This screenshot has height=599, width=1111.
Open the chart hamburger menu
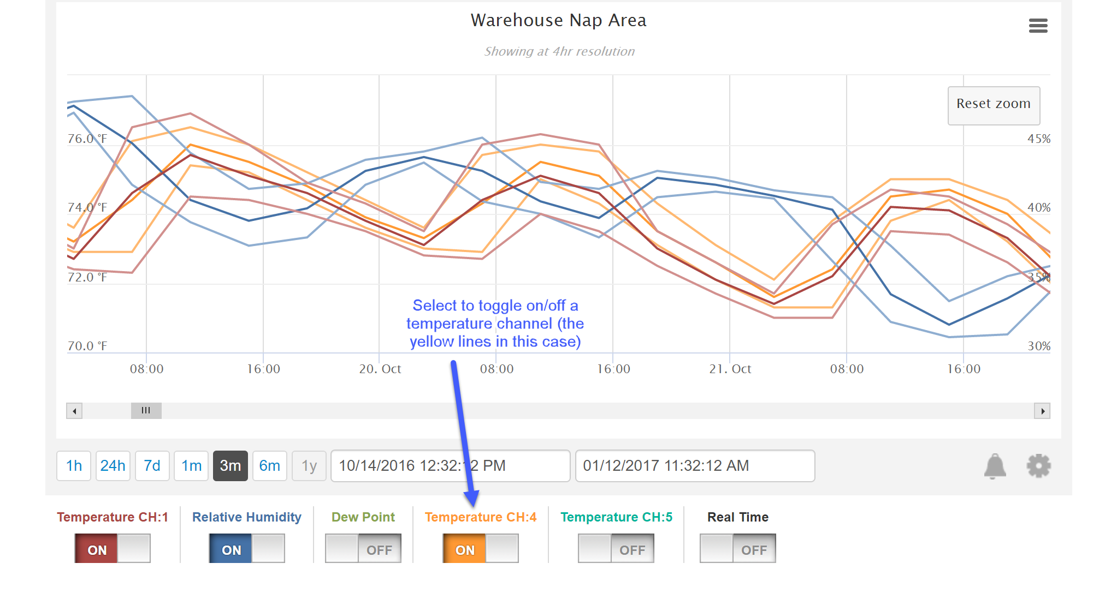click(x=1038, y=26)
